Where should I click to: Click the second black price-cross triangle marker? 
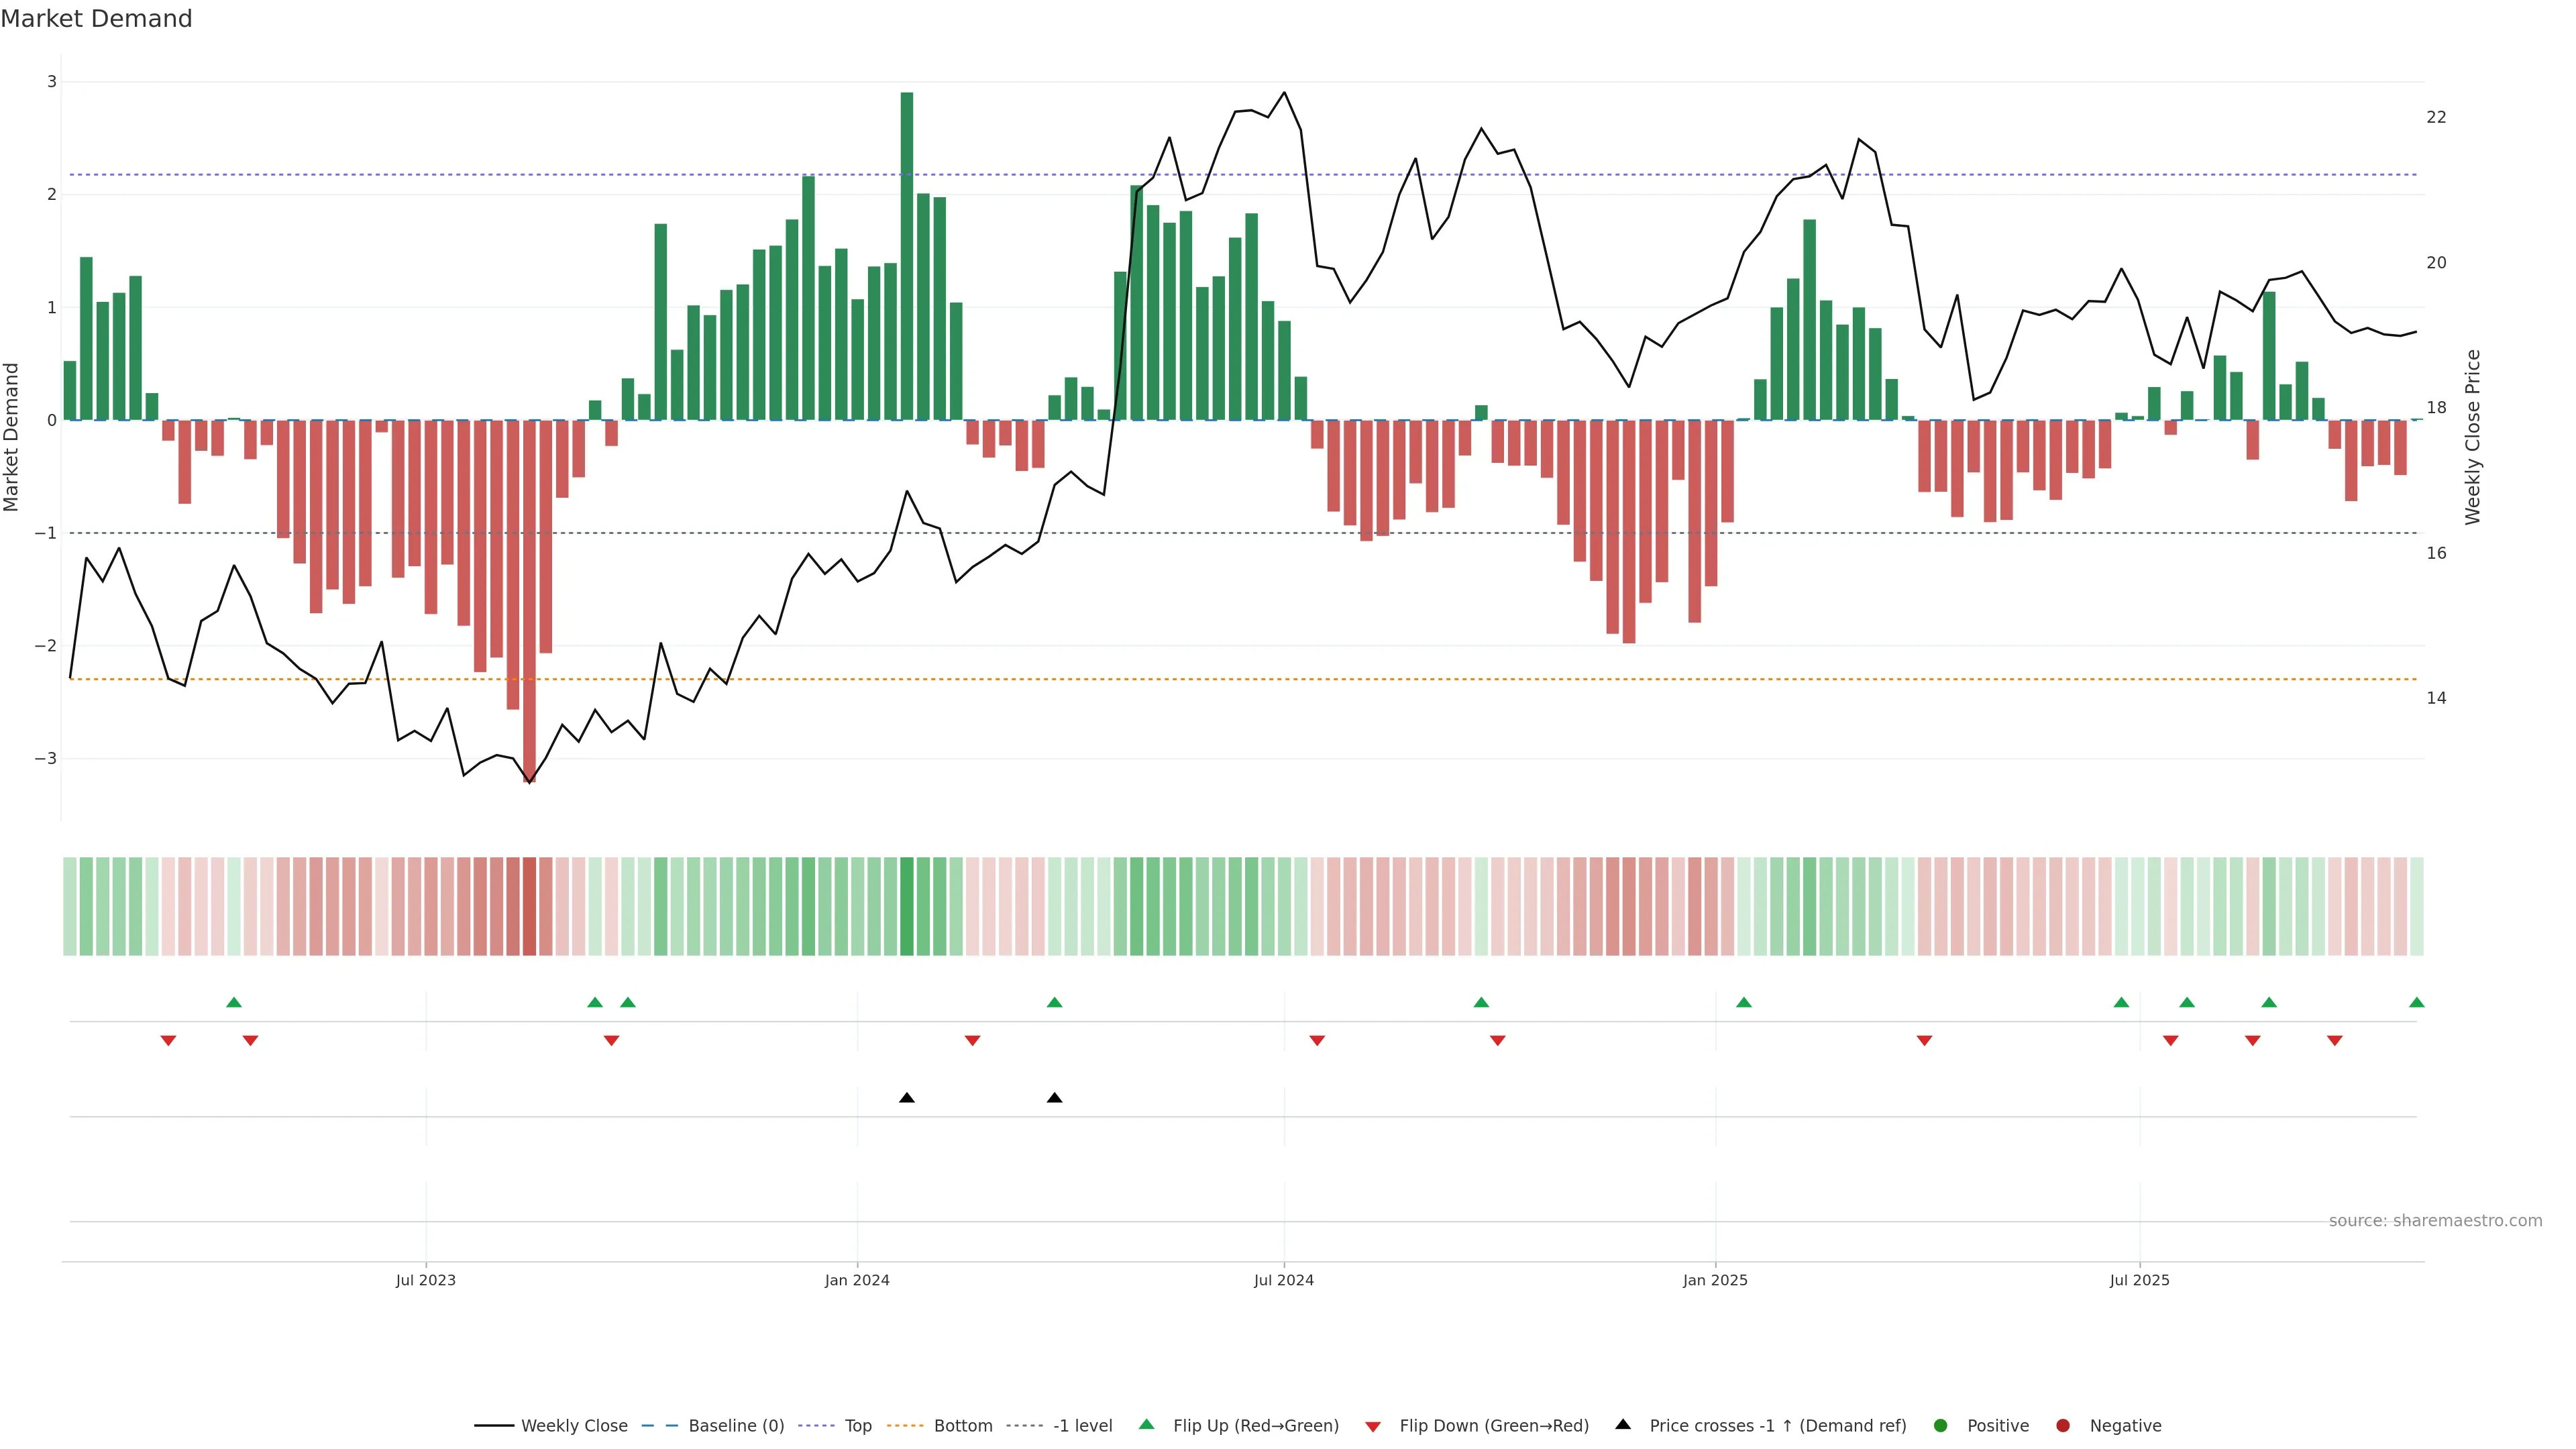pyautogui.click(x=1054, y=1098)
